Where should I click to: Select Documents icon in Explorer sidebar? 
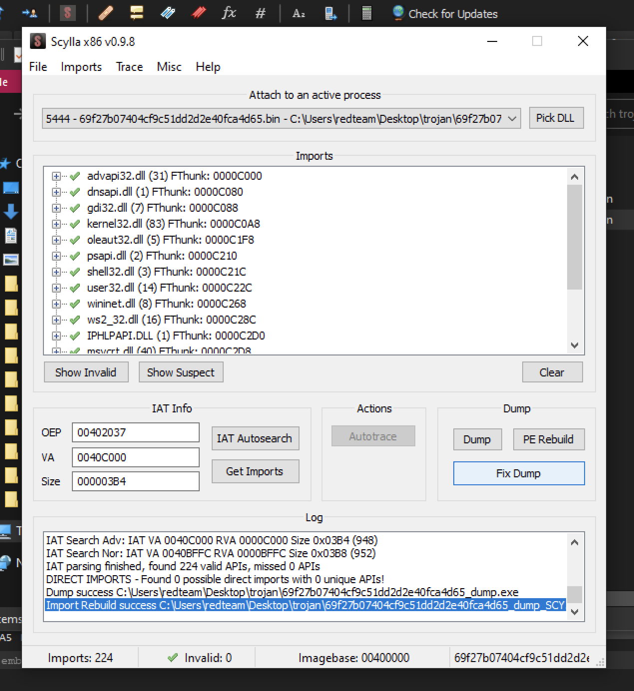coord(10,236)
